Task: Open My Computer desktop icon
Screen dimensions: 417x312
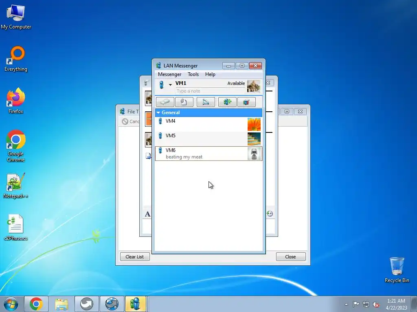Action: click(x=16, y=17)
